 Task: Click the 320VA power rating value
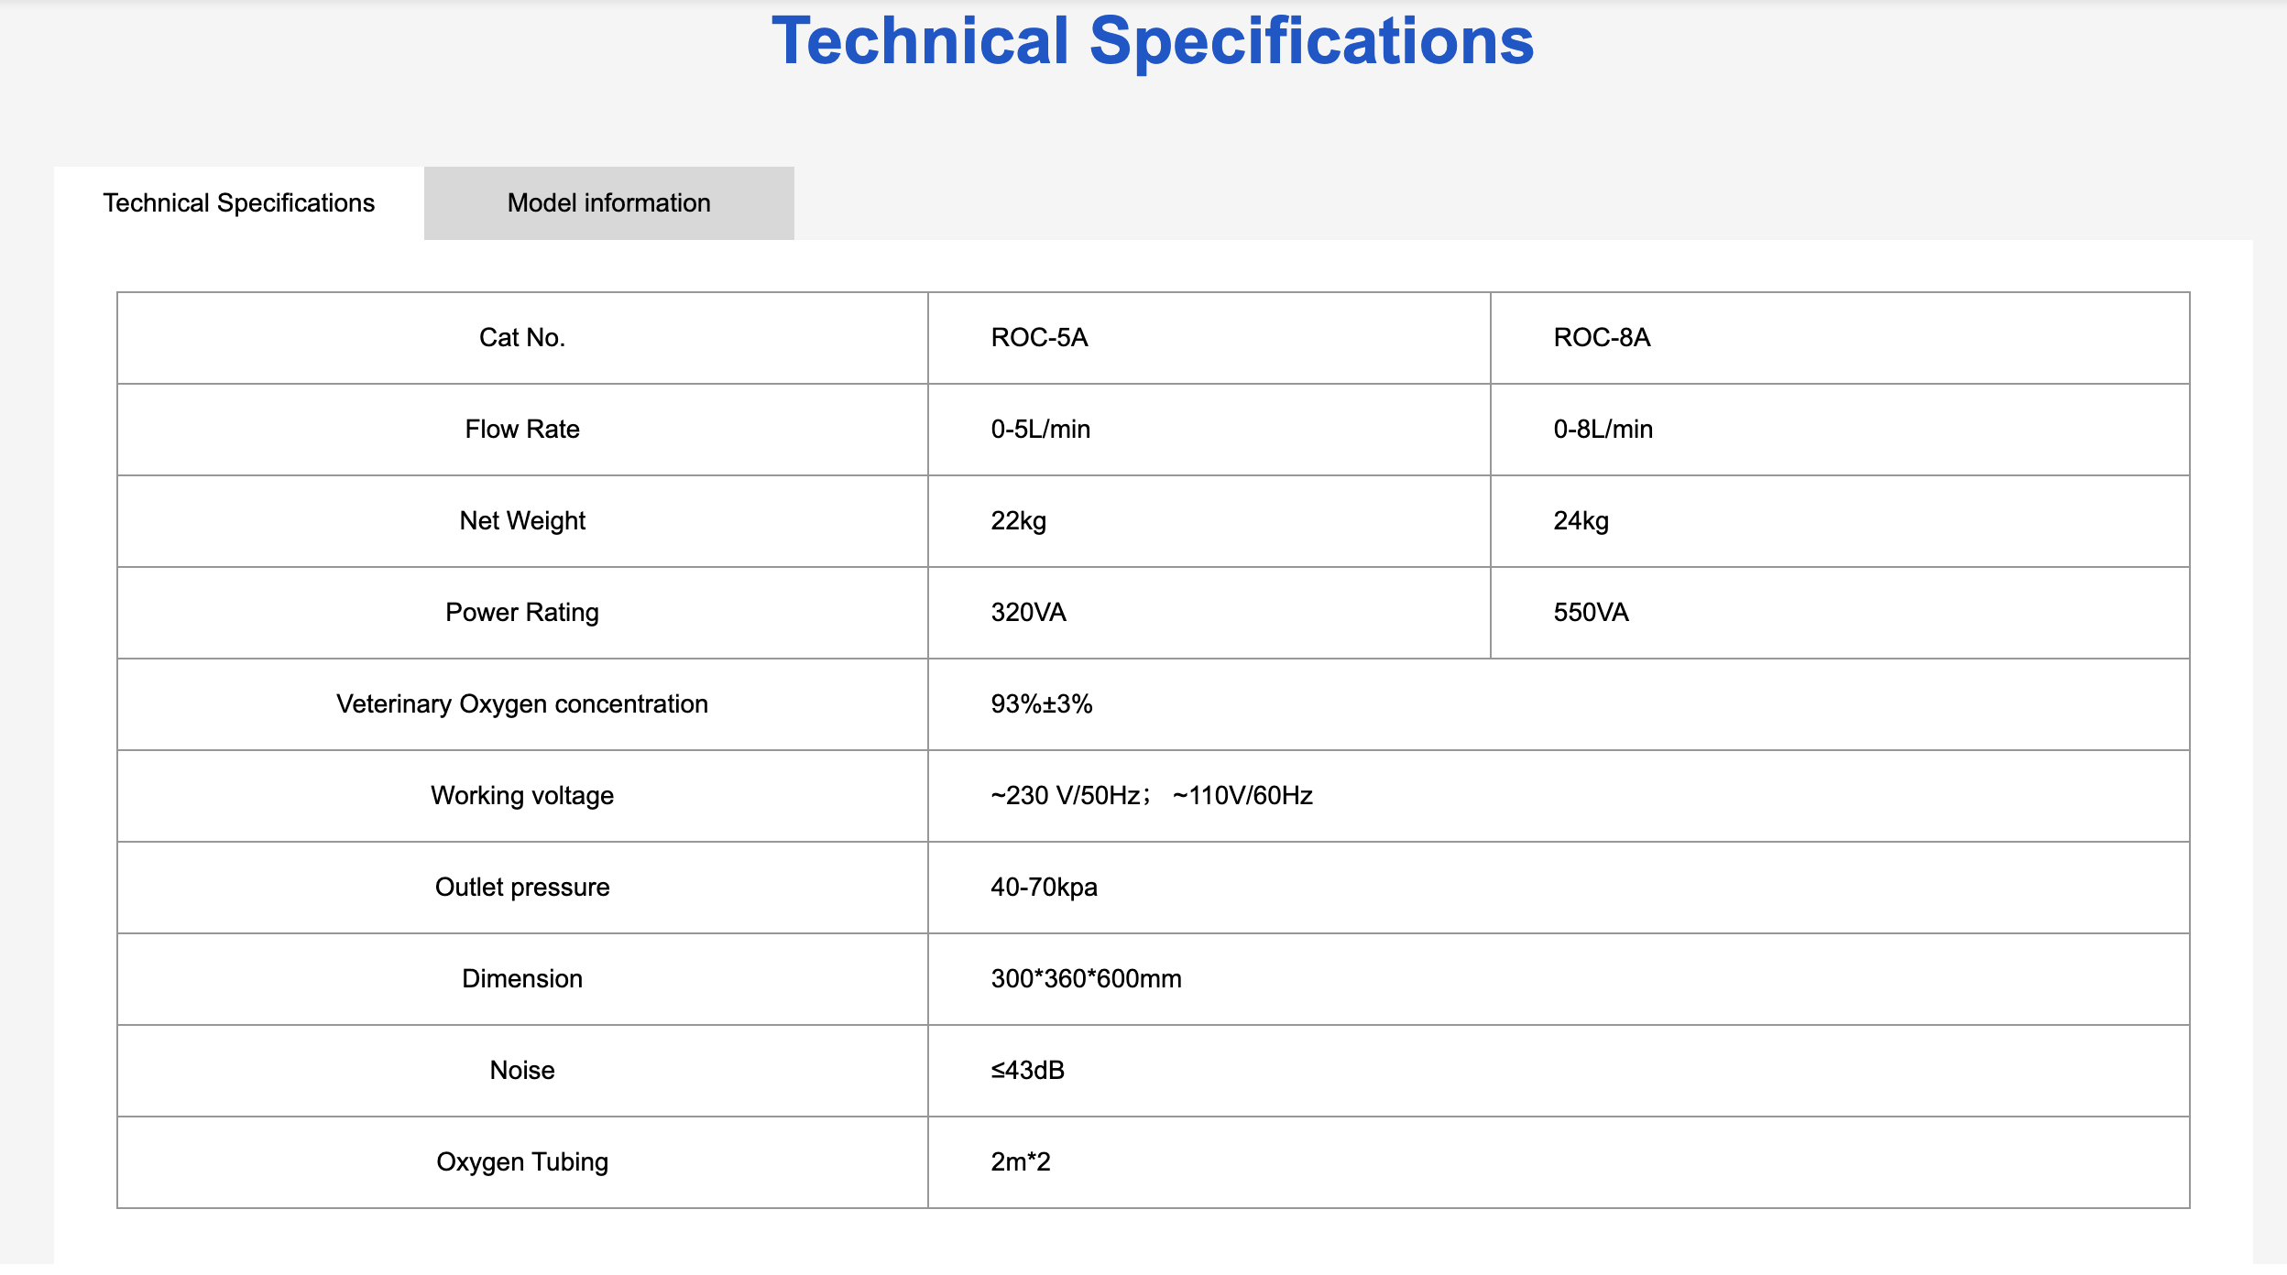pyautogui.click(x=1028, y=612)
